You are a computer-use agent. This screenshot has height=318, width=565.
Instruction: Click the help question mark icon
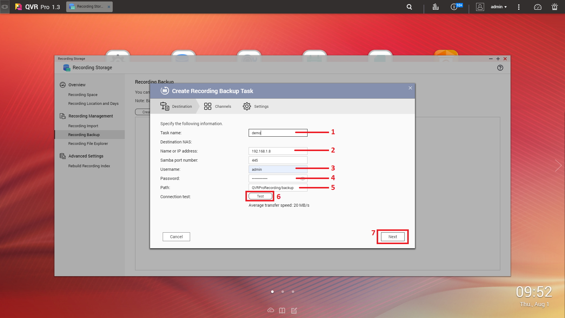pyautogui.click(x=500, y=68)
